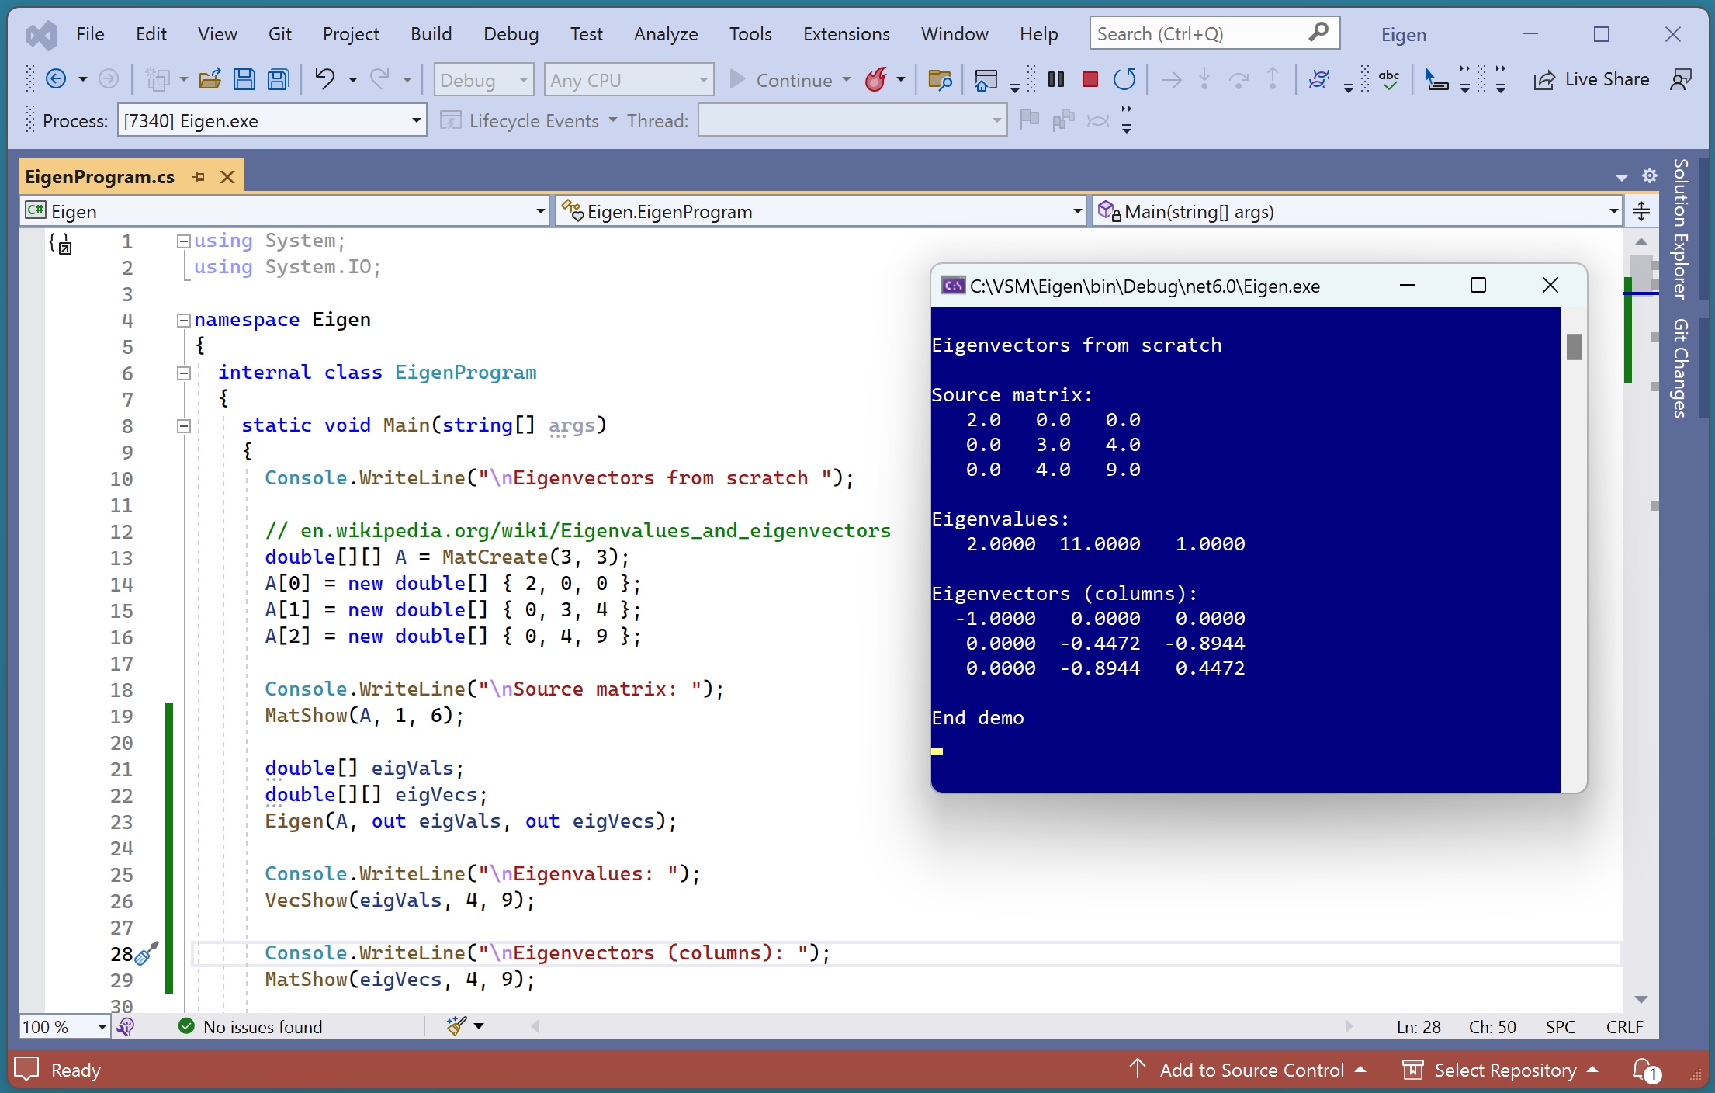This screenshot has height=1093, width=1715.
Task: Open the Debug menu
Action: [510, 34]
